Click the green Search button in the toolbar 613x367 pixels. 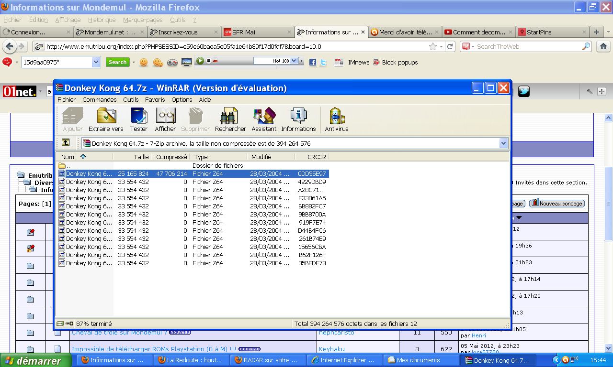(x=118, y=62)
